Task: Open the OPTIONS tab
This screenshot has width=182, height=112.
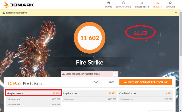Action: pos(170,5)
